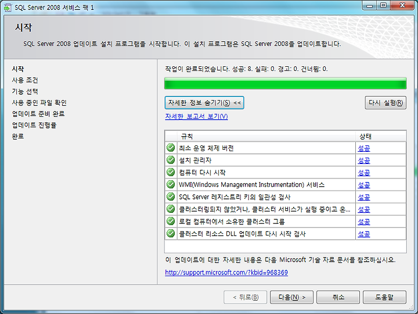This screenshot has width=418, height=314.
Task: Open 성공 status link for WMI 서비스 row
Action: point(363,185)
